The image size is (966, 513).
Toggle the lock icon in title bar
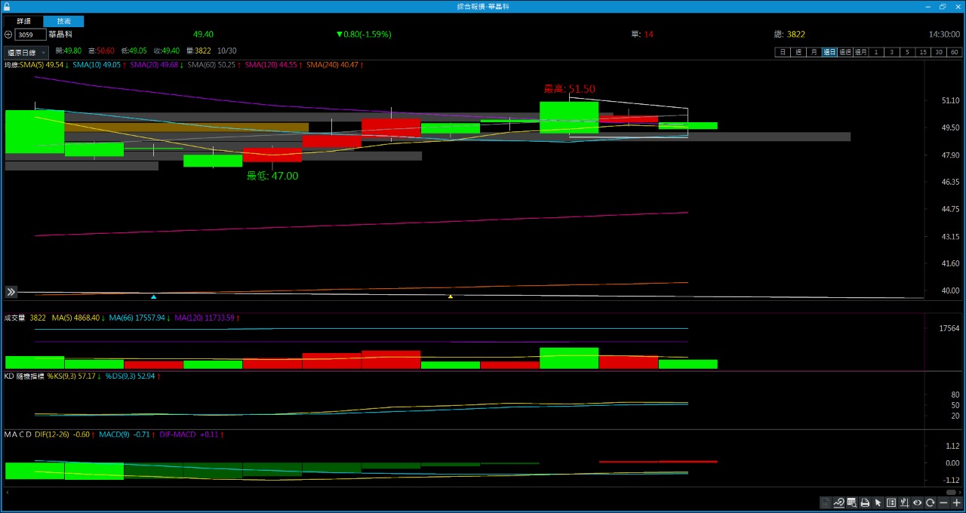[7, 6]
